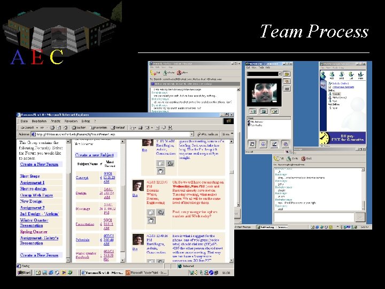Click the hand icon in the red Dominic post
The width and height of the screenshot is (385, 289).
[151, 220]
